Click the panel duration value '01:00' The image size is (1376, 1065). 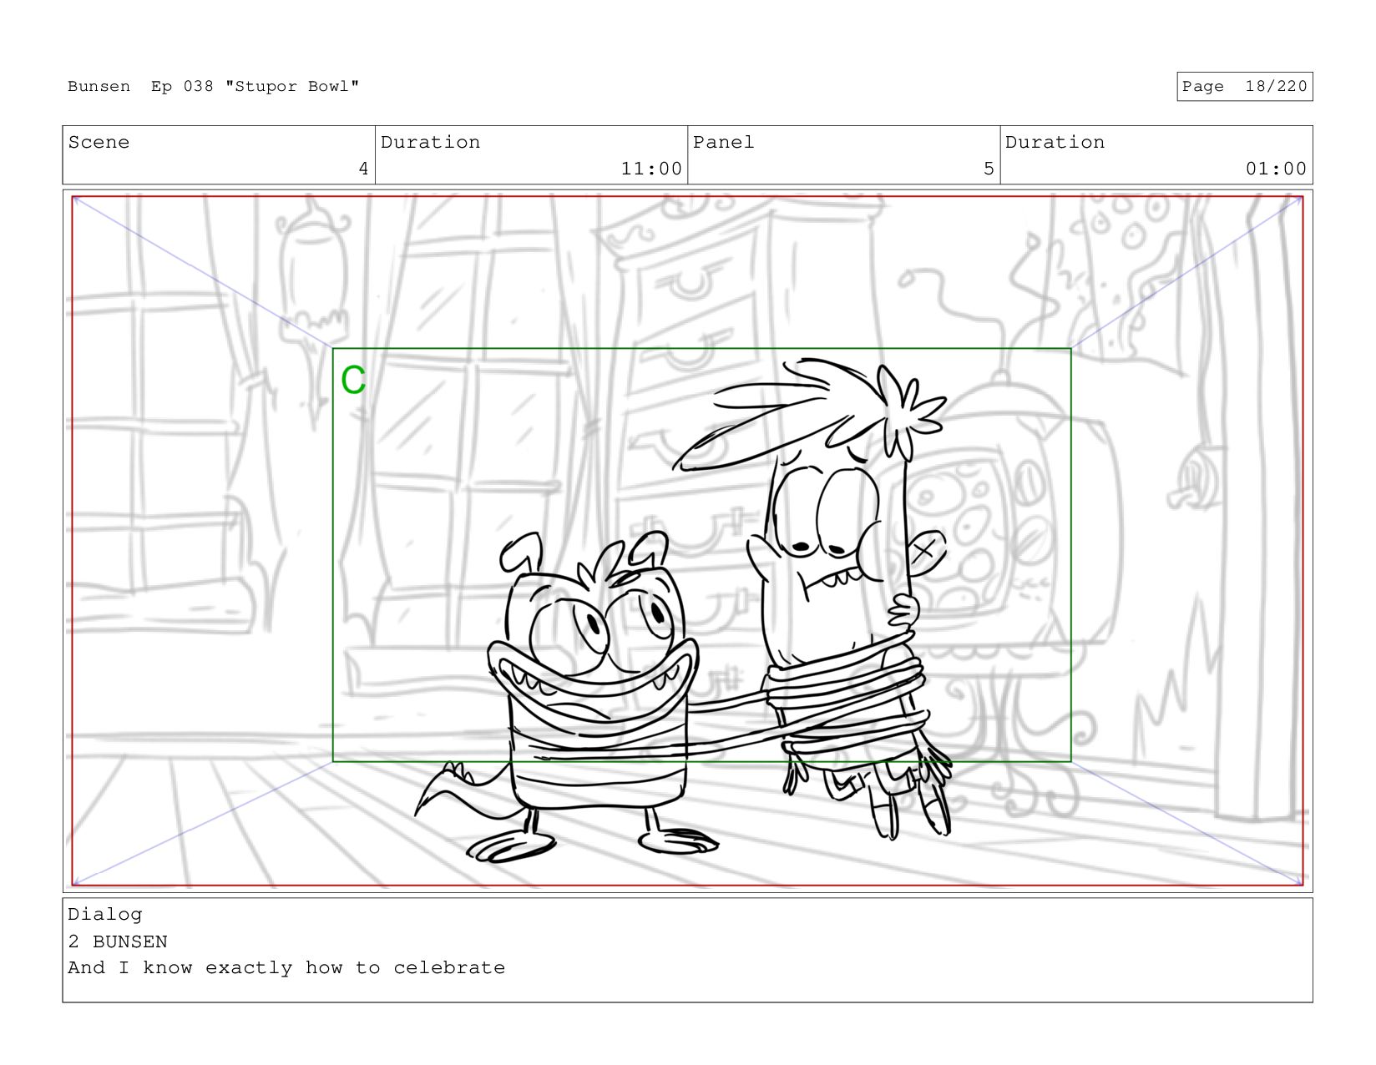pos(1276,169)
